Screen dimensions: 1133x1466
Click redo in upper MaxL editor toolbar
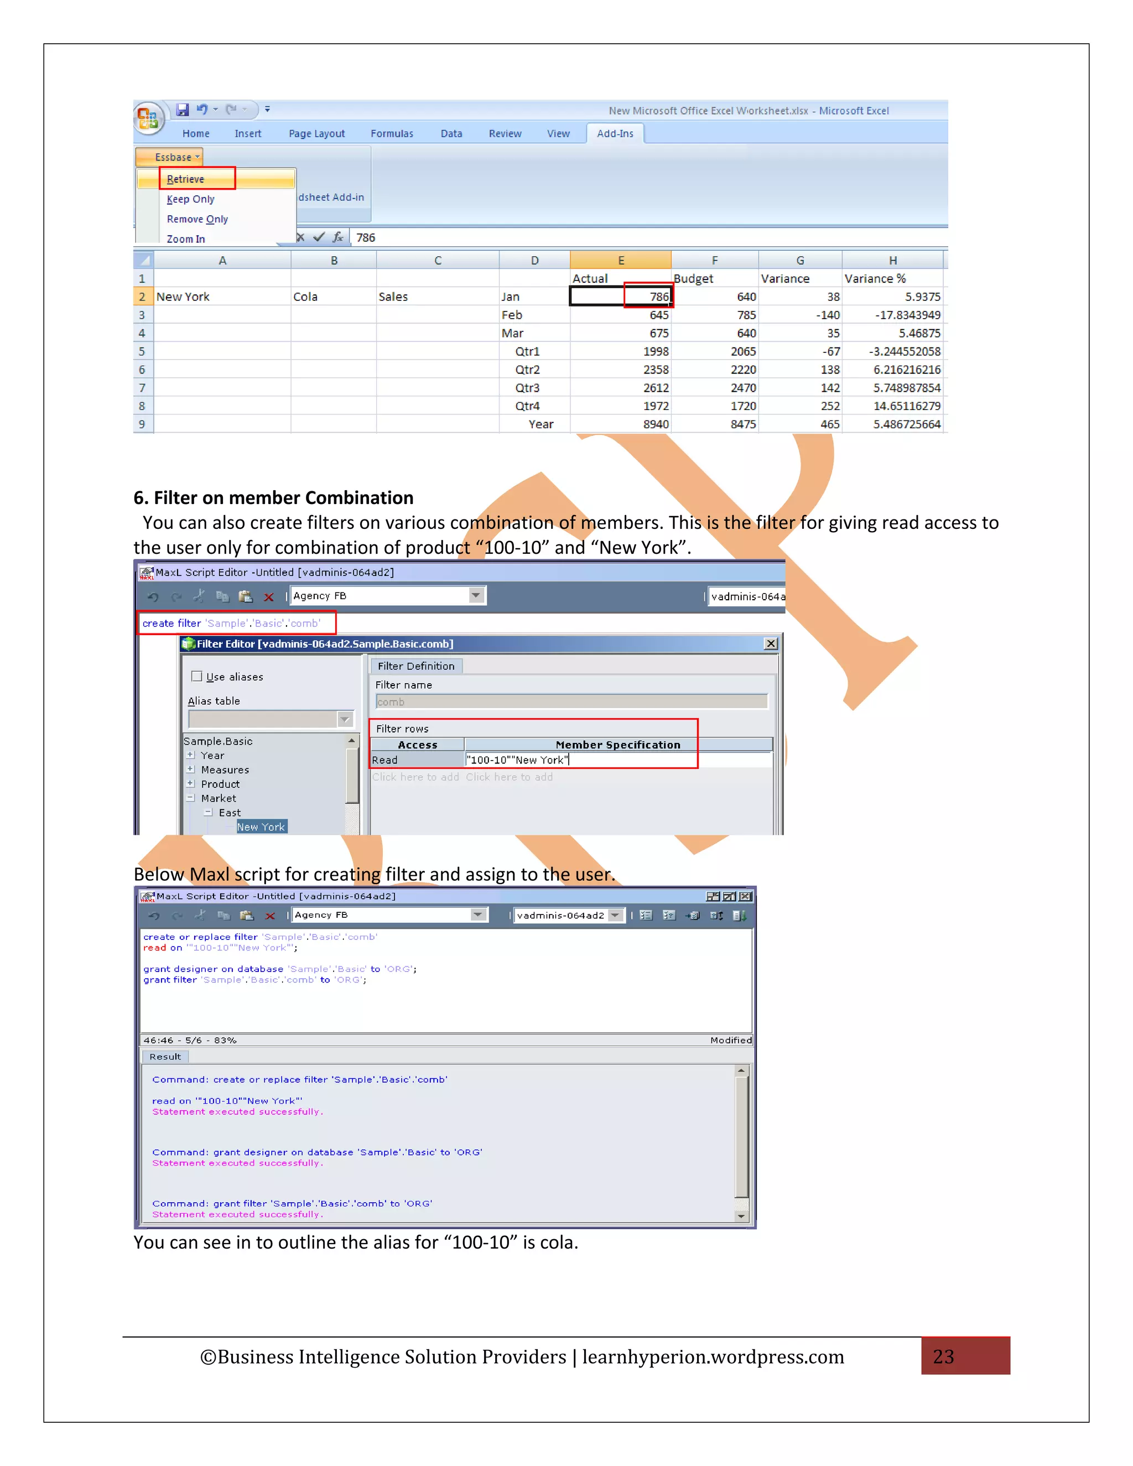[176, 596]
